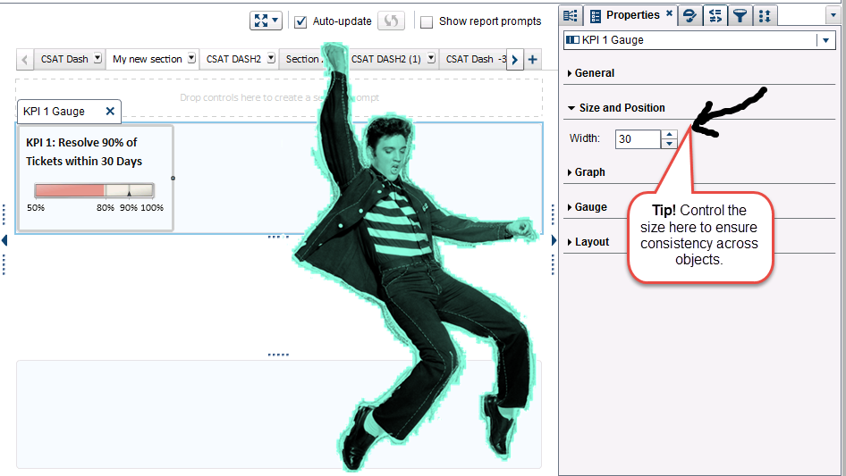Open the CSAT Dash tab dropdown
The width and height of the screenshot is (846, 476).
[x=97, y=58]
